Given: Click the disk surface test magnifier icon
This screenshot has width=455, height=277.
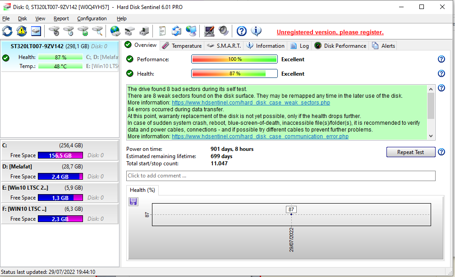Looking at the screenshot, I should pos(98,31).
